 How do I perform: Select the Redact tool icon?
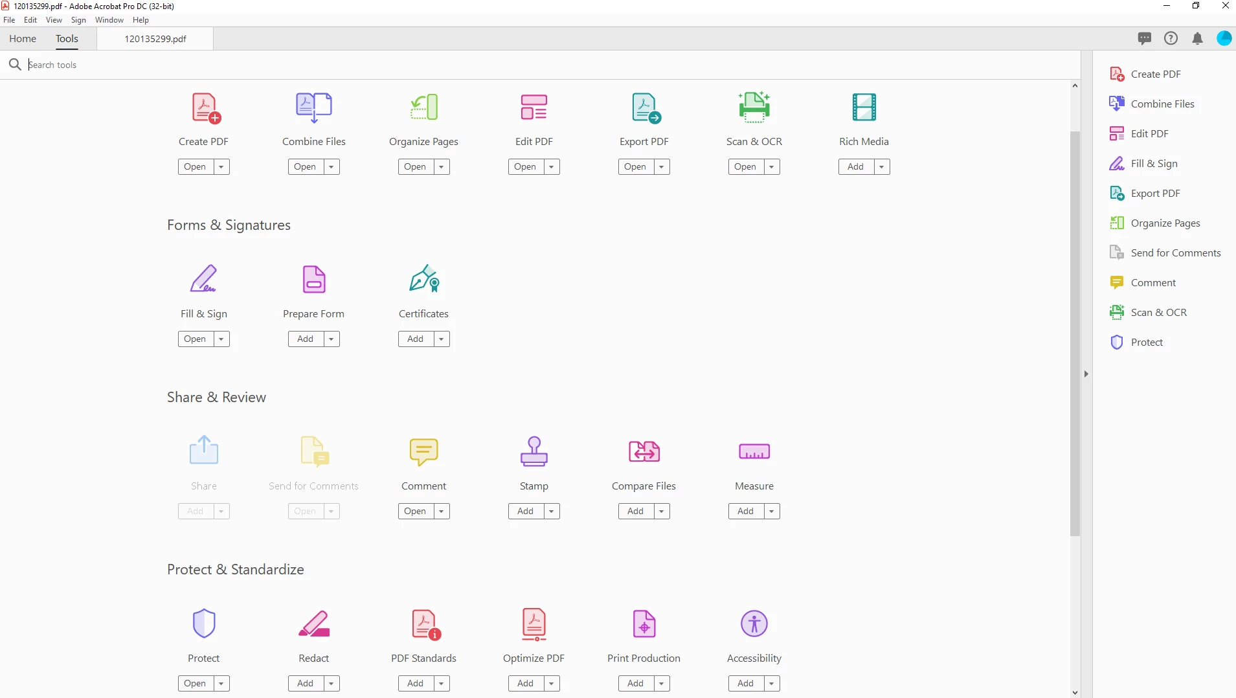point(314,624)
